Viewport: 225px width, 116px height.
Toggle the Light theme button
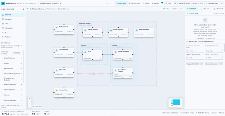tap(168, 3)
